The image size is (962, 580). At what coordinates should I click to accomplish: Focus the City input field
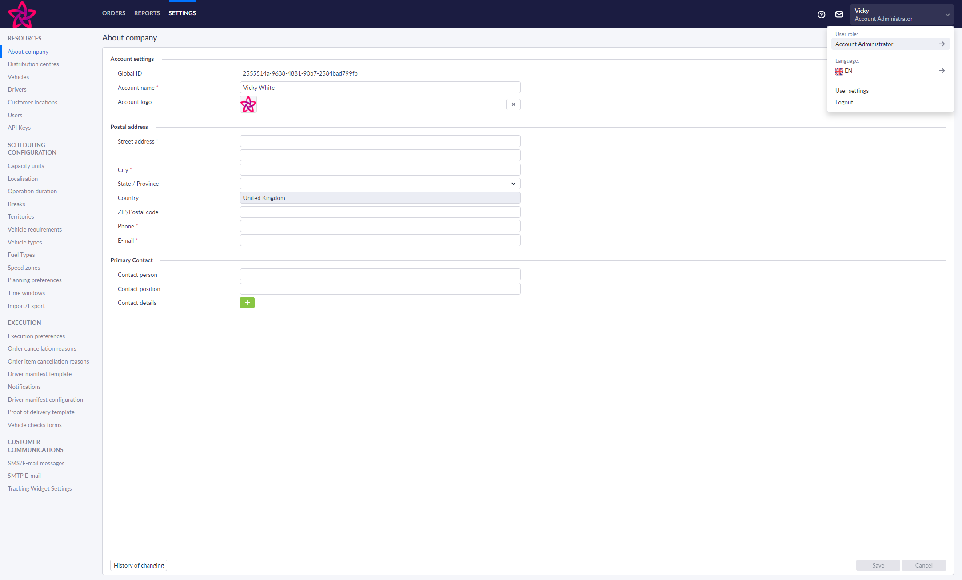(x=380, y=170)
